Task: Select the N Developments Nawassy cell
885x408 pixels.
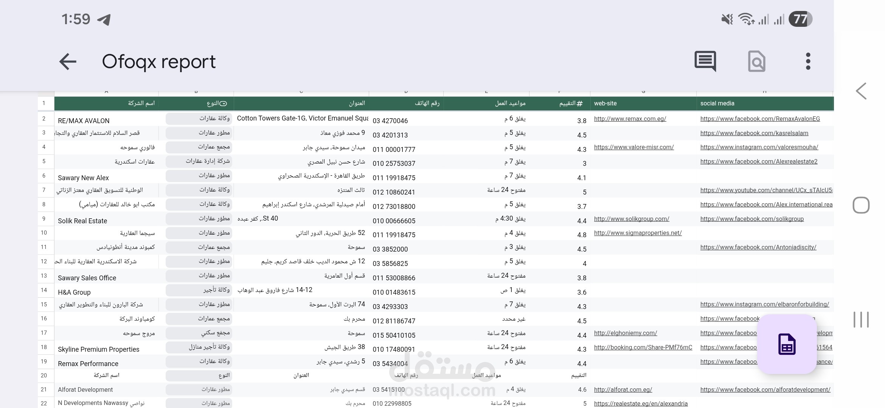Action: coord(106,403)
